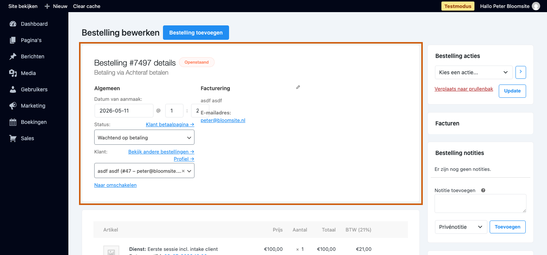Click the help icon beside Notitie toevoegen

[x=483, y=191]
